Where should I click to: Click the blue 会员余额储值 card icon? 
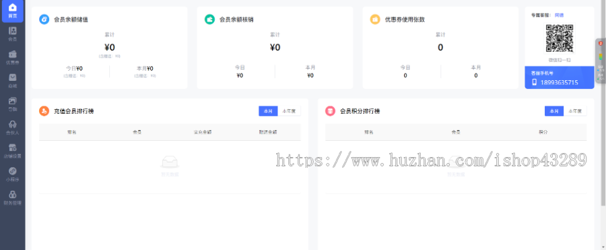point(44,20)
